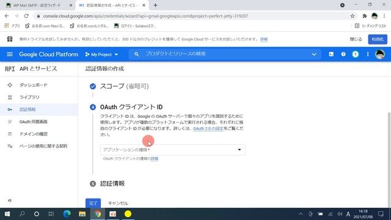The height and width of the screenshot is (220, 391).
Task: Open the アプリケーションの種類 dropdown
Action: click(x=173, y=150)
